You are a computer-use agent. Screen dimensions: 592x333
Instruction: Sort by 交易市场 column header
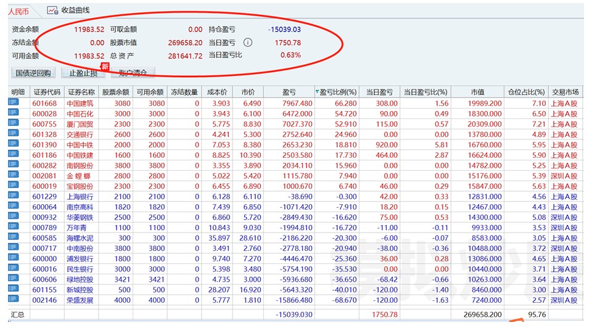(565, 92)
